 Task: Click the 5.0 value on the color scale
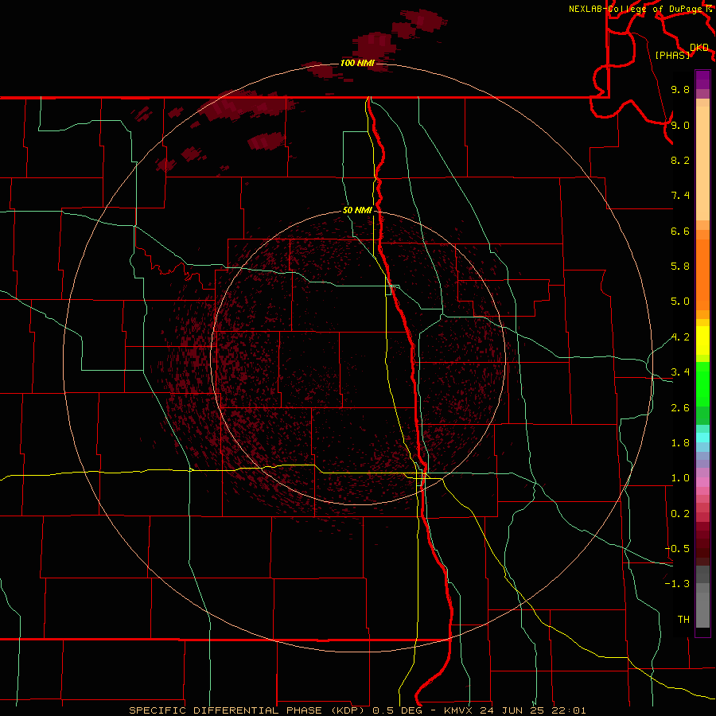pos(680,302)
